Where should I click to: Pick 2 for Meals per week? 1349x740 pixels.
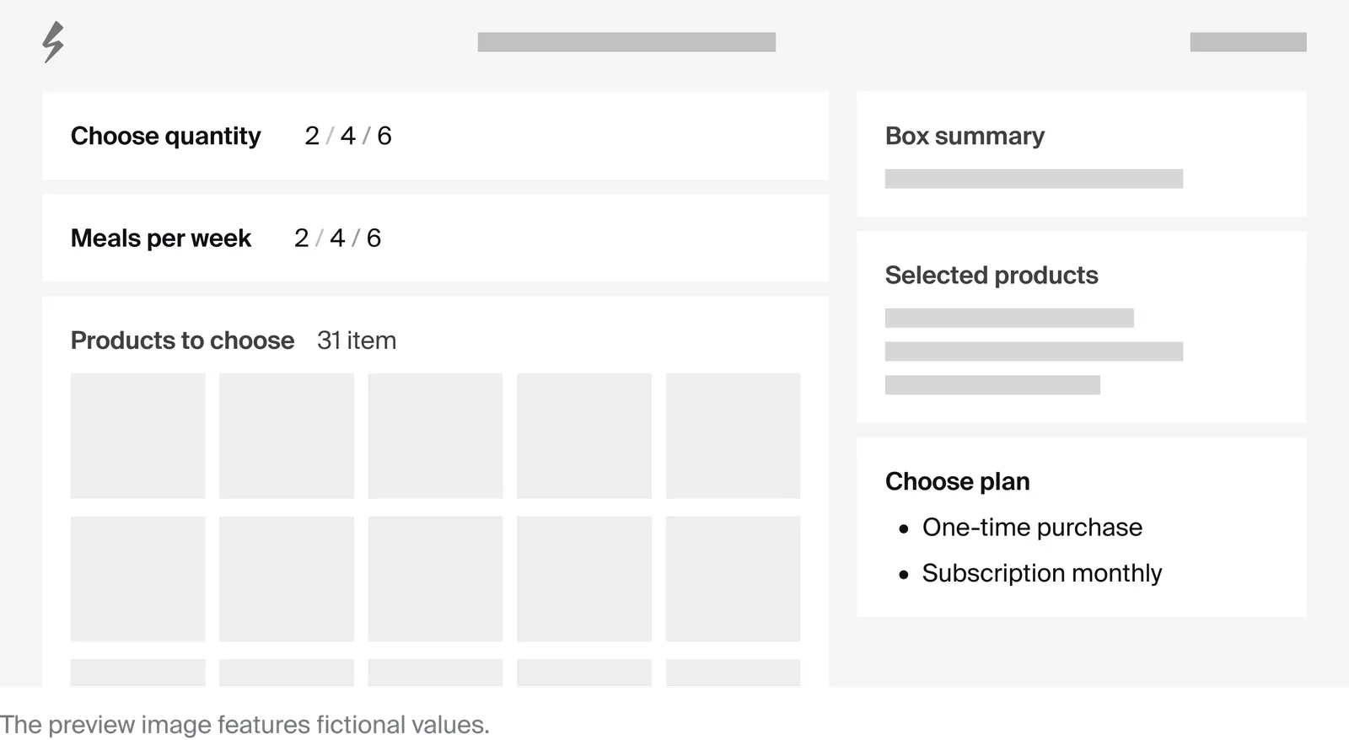[x=301, y=239]
